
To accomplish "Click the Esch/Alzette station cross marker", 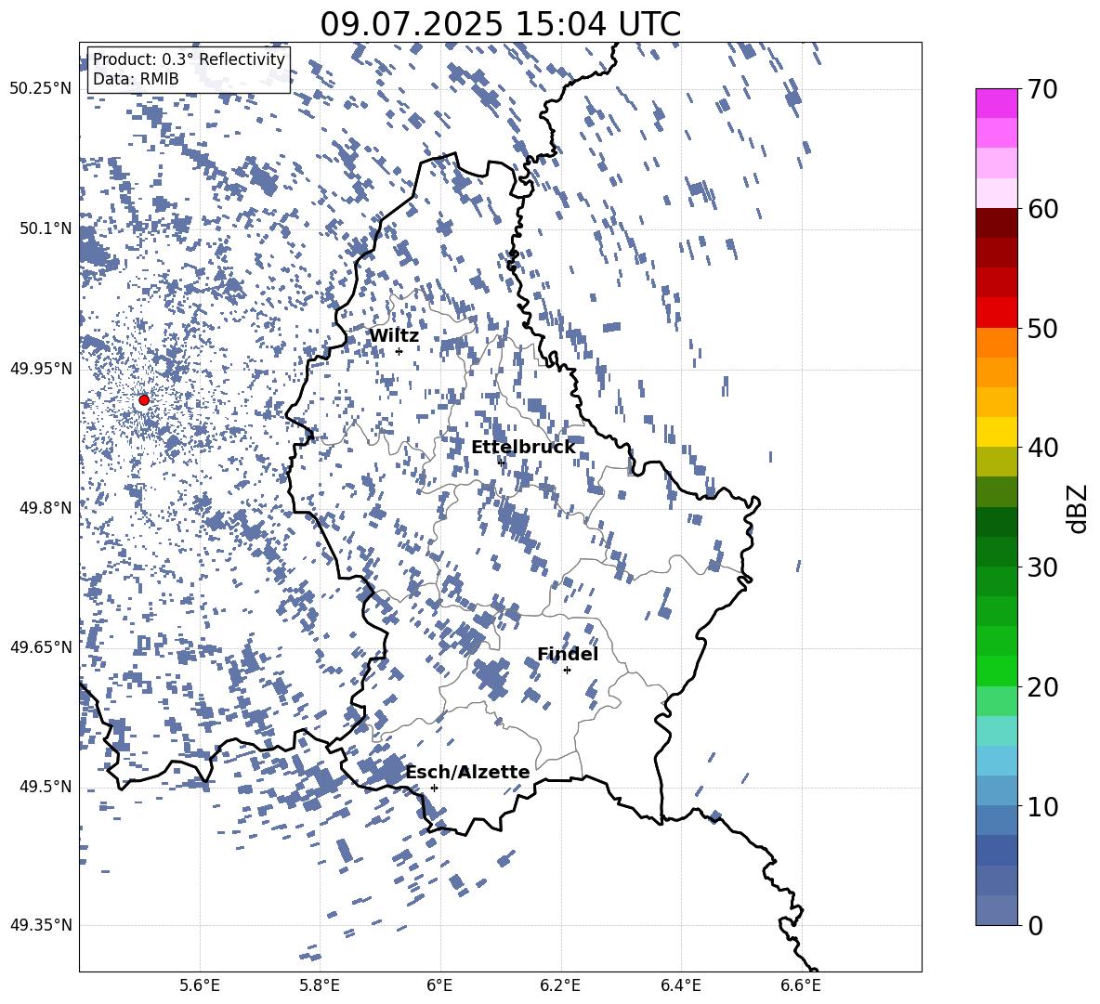I will pyautogui.click(x=434, y=788).
